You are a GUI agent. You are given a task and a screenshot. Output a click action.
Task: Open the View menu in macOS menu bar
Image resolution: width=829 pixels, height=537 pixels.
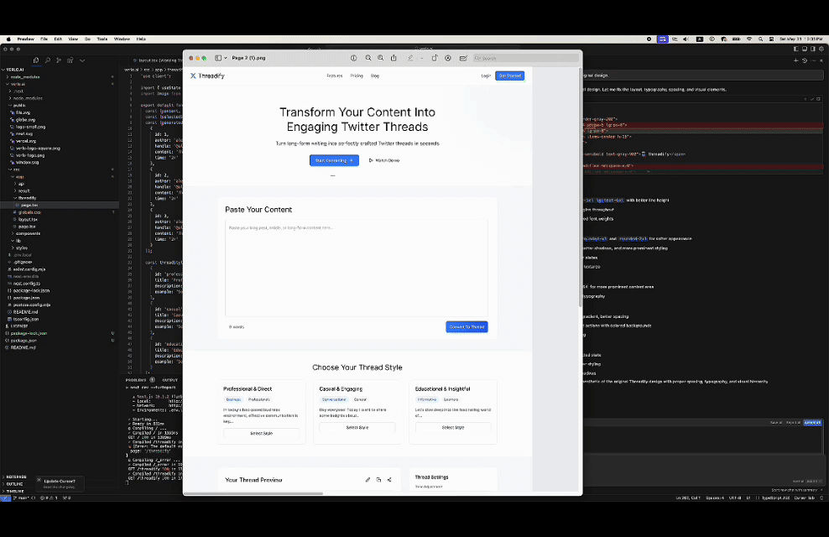tap(74, 39)
